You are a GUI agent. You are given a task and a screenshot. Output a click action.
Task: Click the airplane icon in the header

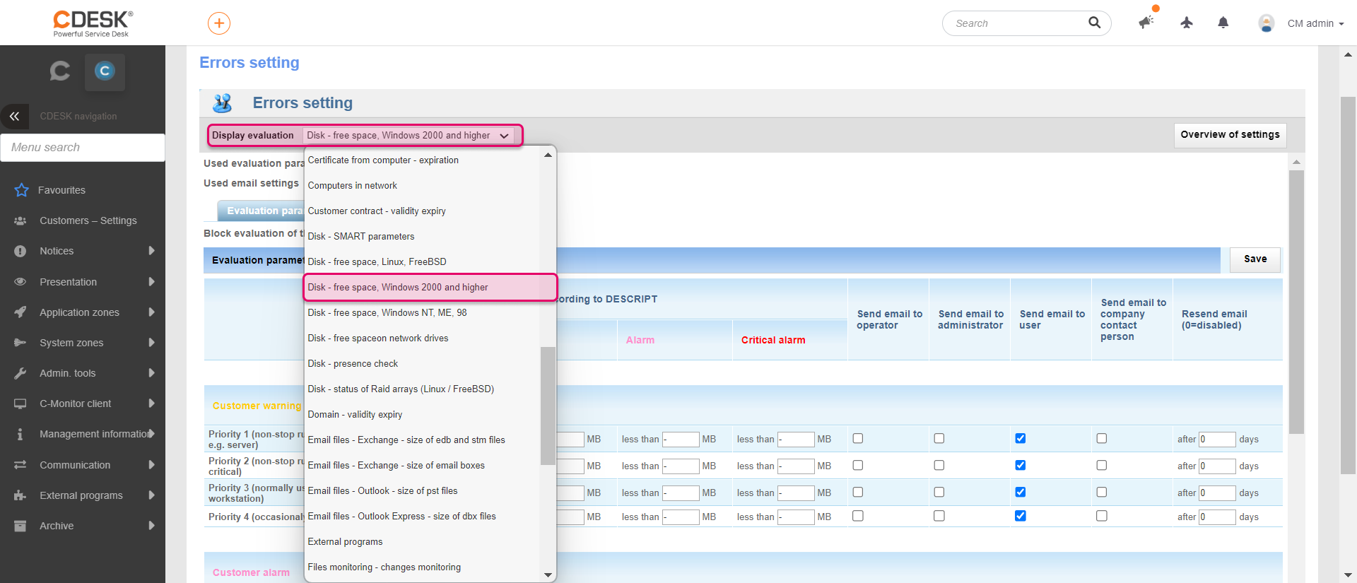point(1187,23)
